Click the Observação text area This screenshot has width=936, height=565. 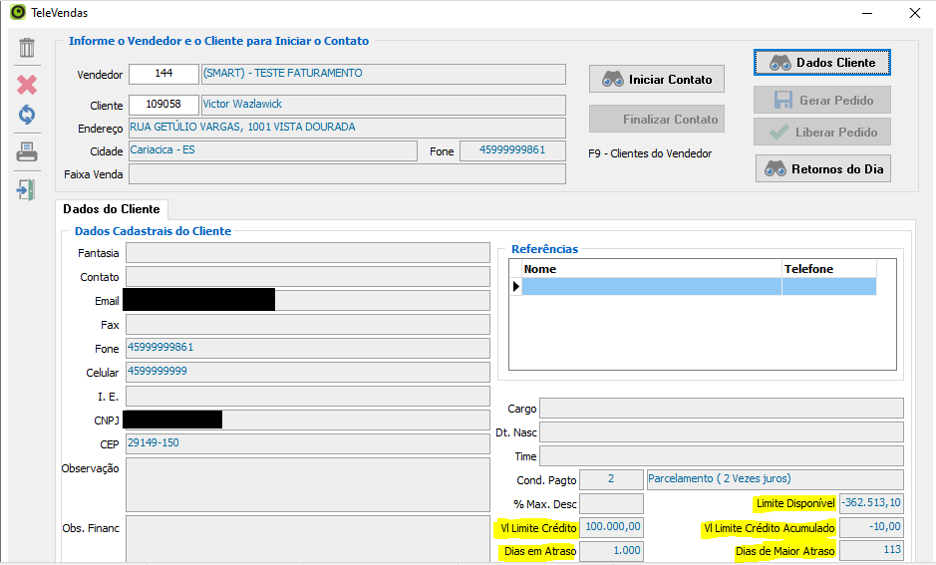click(307, 484)
